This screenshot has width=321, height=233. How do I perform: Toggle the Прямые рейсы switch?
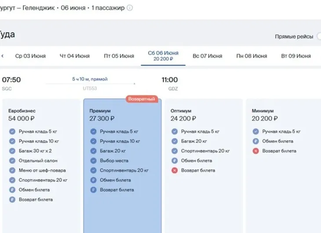point(318,36)
